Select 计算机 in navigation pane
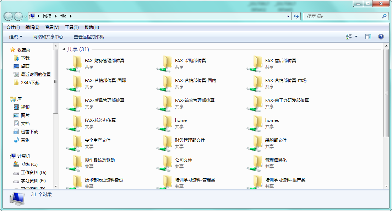Viewport: 392px width, 211px height. pos(24,156)
